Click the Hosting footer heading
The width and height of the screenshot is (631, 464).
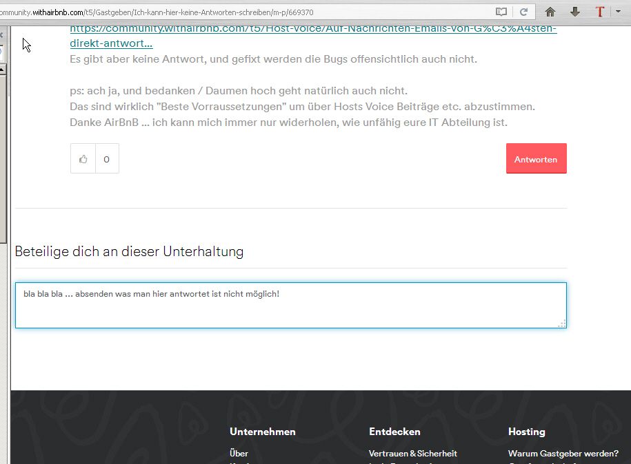tap(526, 432)
